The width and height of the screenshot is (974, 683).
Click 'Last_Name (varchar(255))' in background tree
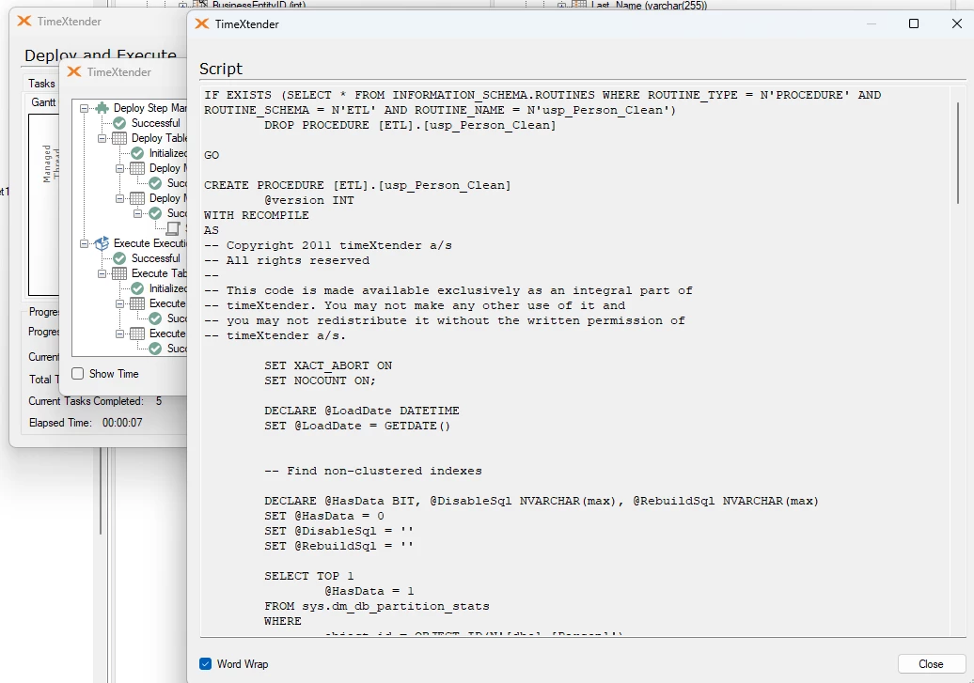[x=649, y=5]
